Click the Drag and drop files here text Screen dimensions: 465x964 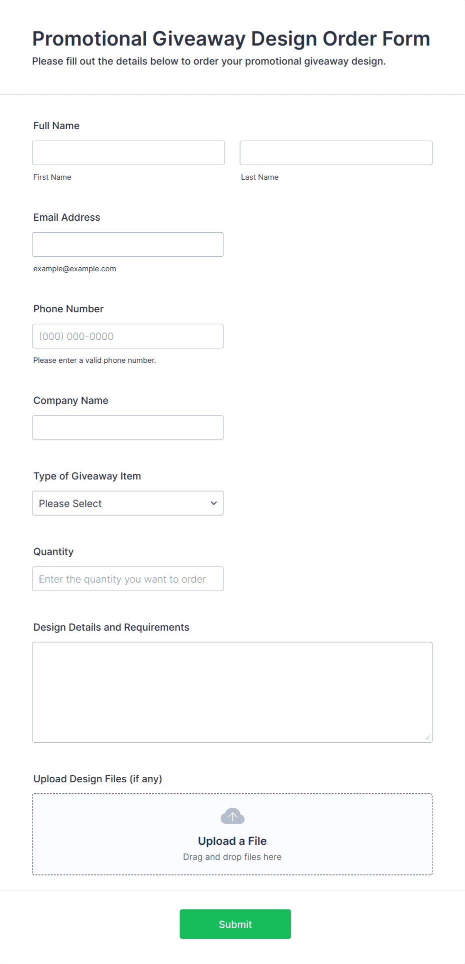(232, 857)
